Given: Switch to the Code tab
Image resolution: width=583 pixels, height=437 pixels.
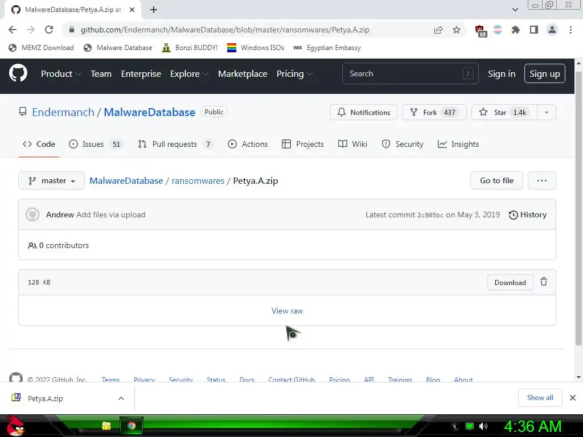Looking at the screenshot, I should (39, 144).
